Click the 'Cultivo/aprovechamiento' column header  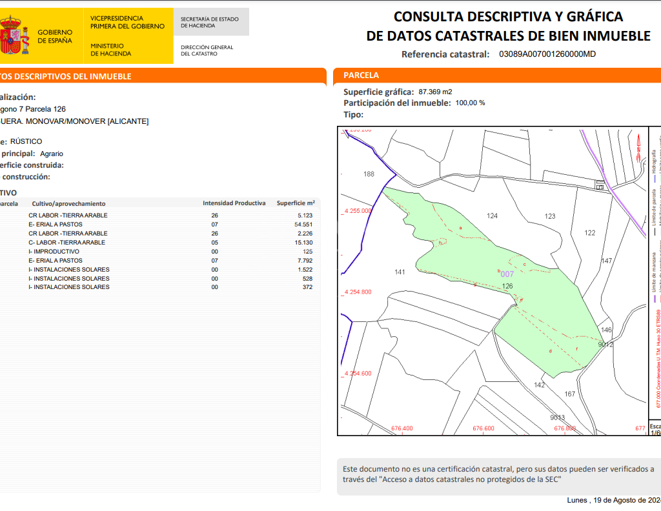click(68, 203)
